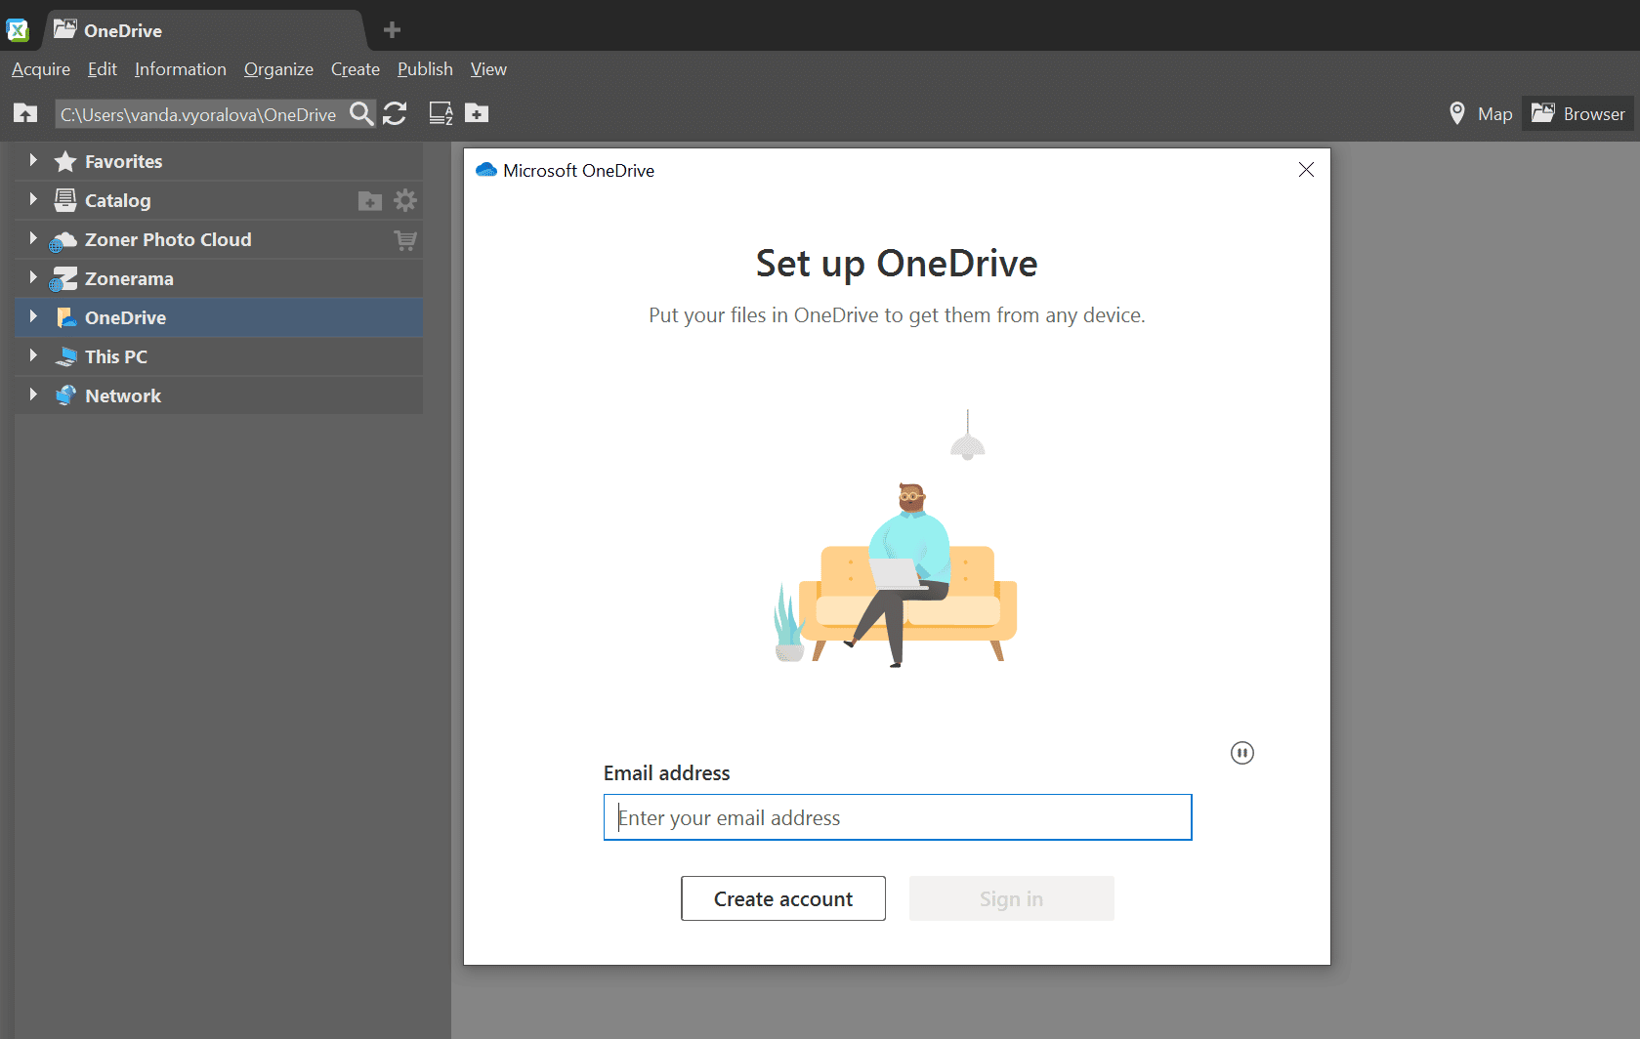Screen dimensions: 1640x1039
Task: Select Zonerama in the navigator
Action: pos(129,278)
